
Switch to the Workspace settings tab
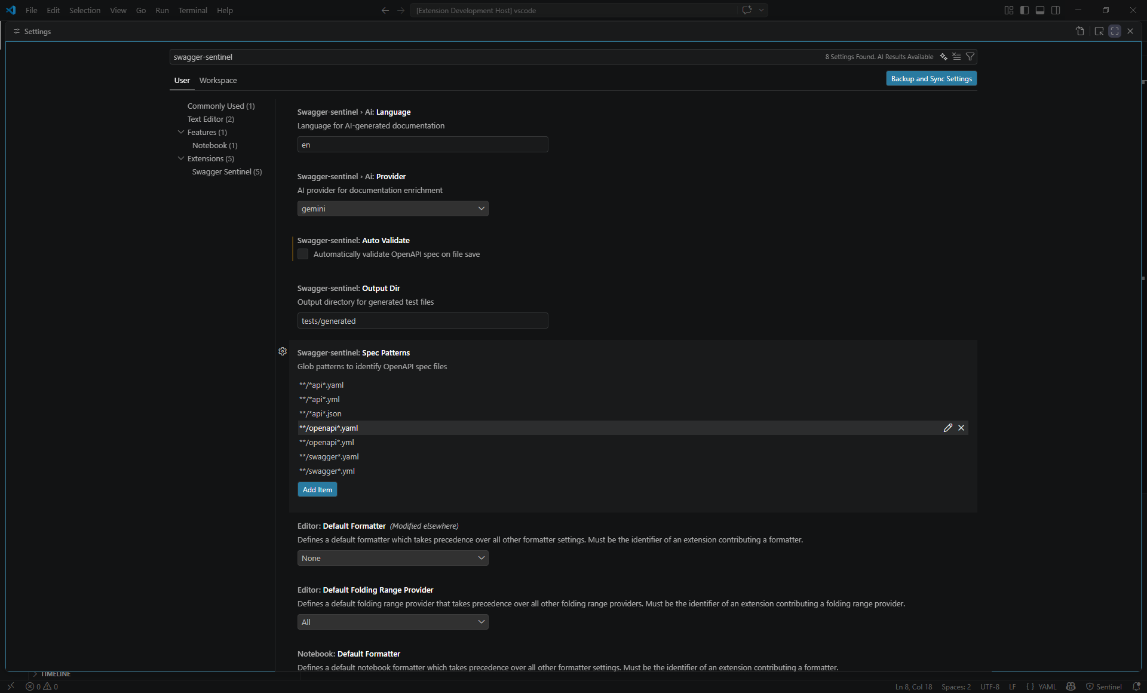[218, 80]
